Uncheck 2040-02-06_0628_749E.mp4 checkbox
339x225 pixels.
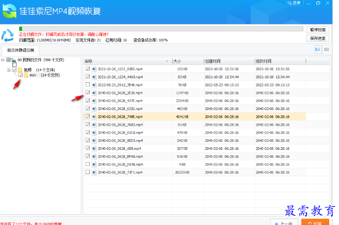coord(88,116)
